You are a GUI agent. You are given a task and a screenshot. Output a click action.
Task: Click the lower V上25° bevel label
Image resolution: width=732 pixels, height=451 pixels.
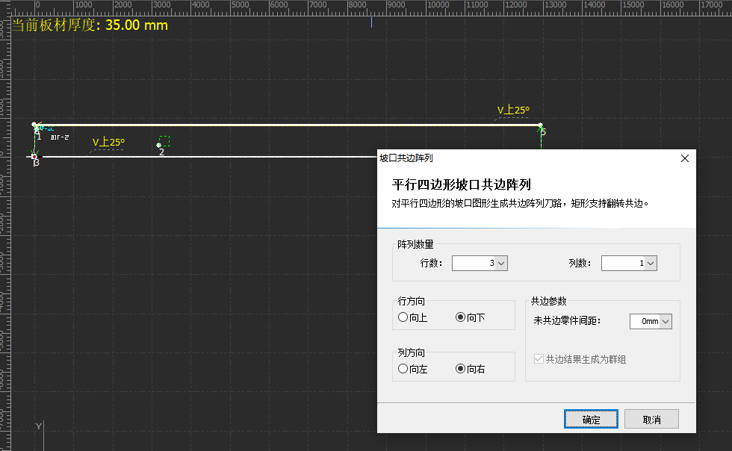coord(108,142)
